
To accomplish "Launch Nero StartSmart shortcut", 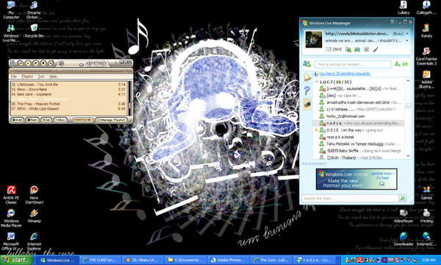I will (x=34, y=195).
